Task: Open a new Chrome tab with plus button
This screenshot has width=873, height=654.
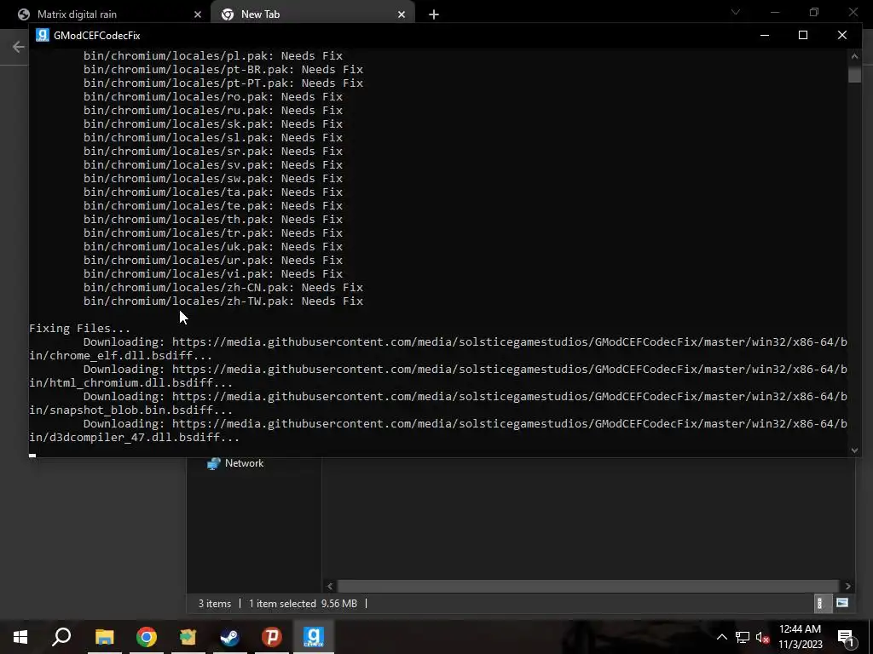Action: click(434, 14)
